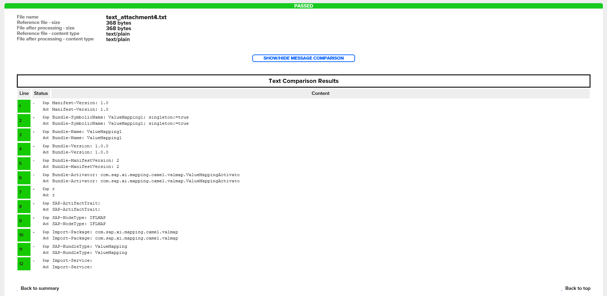607x296 pixels.
Task: Select green line number 6 cell
Action: [24, 178]
